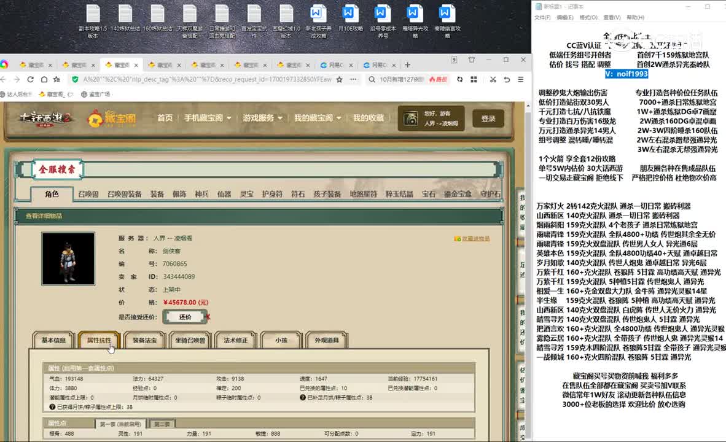Open desktop document 组号零成本养号
Viewport: 726px width, 442px height.
[383, 21]
